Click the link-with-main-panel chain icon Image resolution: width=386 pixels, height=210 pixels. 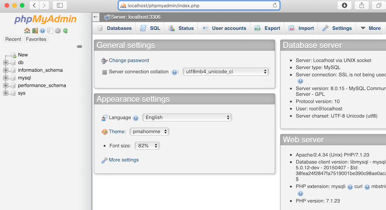click(79, 46)
